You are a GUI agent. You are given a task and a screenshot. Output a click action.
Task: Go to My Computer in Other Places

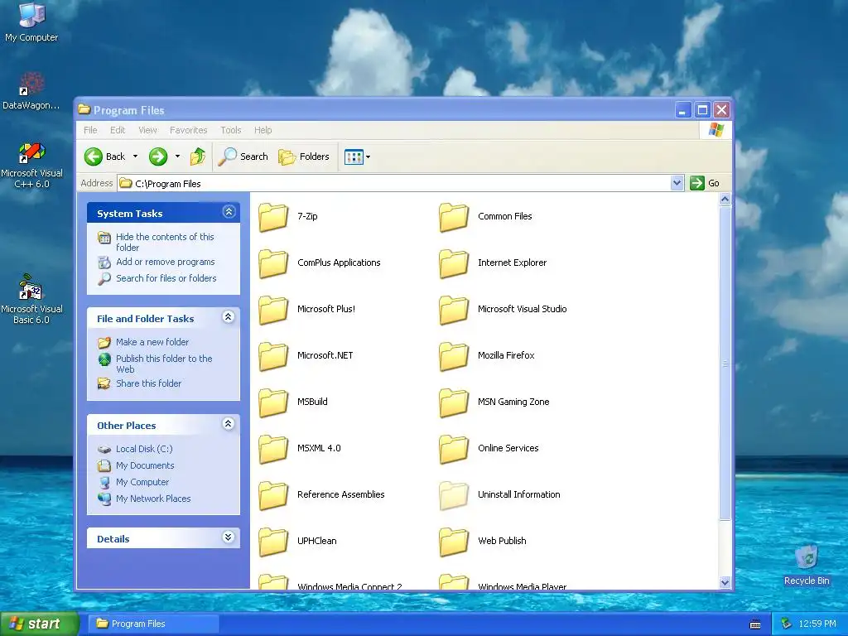click(x=142, y=483)
